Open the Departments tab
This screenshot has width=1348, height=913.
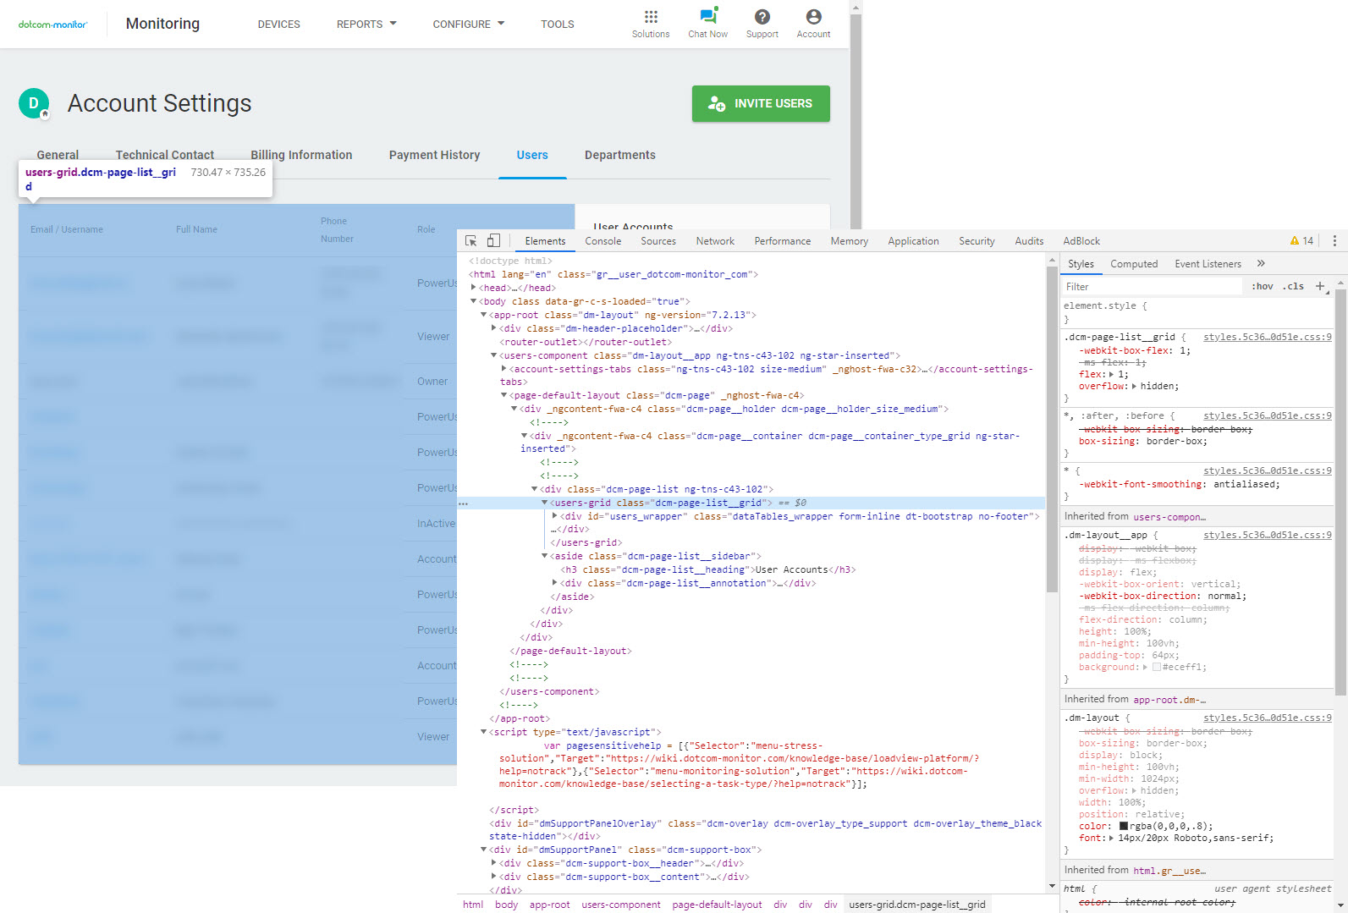tap(619, 155)
